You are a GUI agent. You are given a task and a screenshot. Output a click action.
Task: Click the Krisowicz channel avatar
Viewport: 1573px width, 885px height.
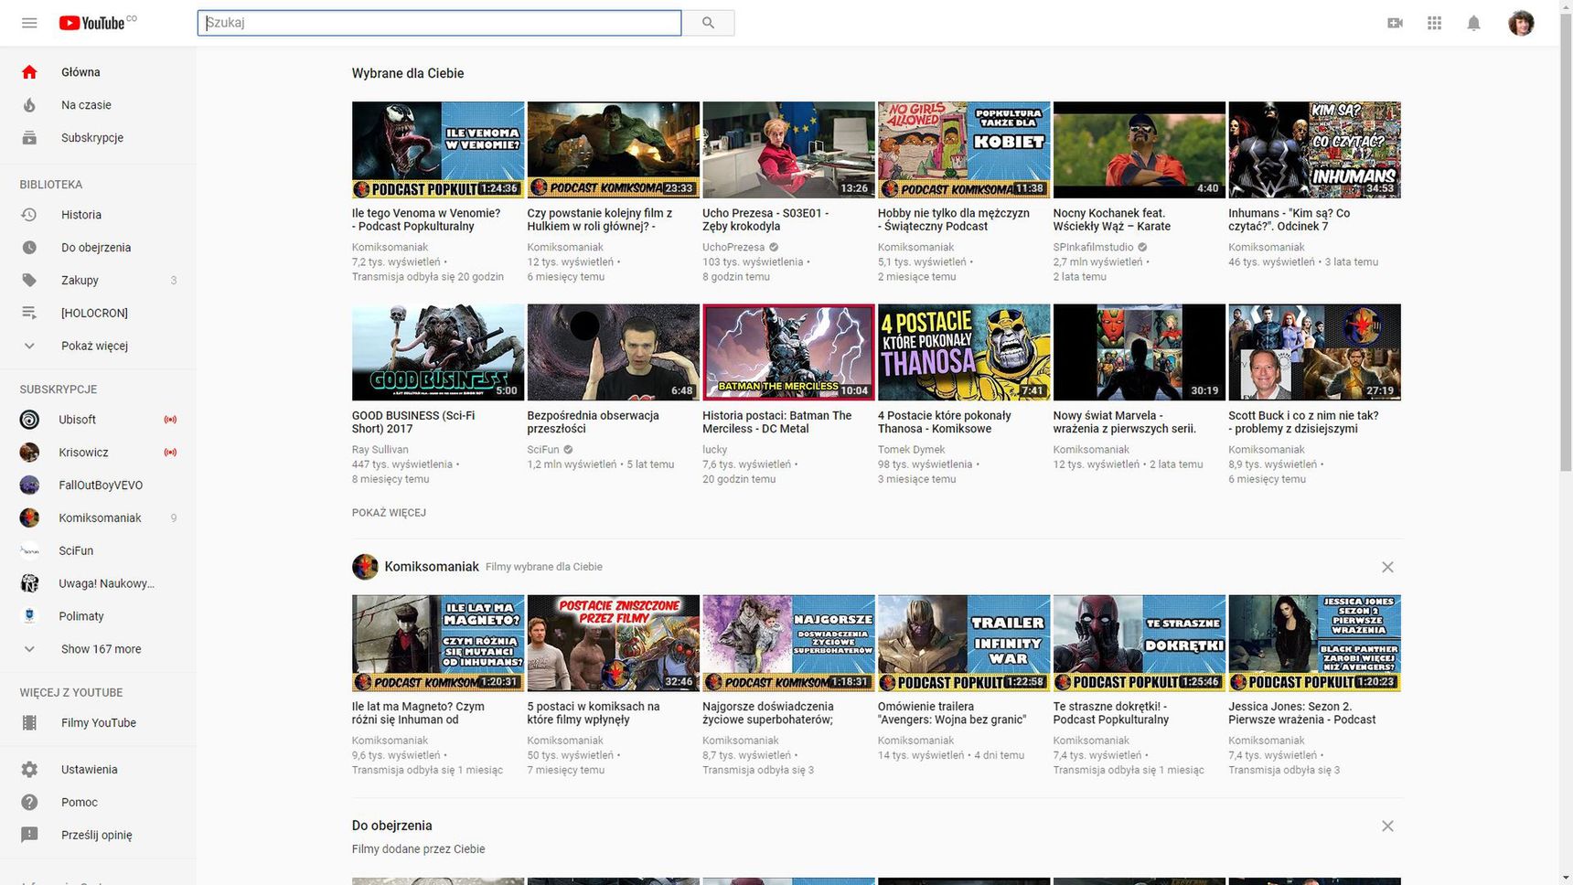pyautogui.click(x=29, y=453)
